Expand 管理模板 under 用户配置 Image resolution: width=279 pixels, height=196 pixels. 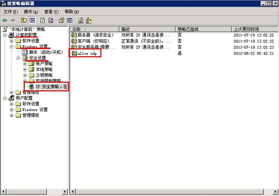12,116
